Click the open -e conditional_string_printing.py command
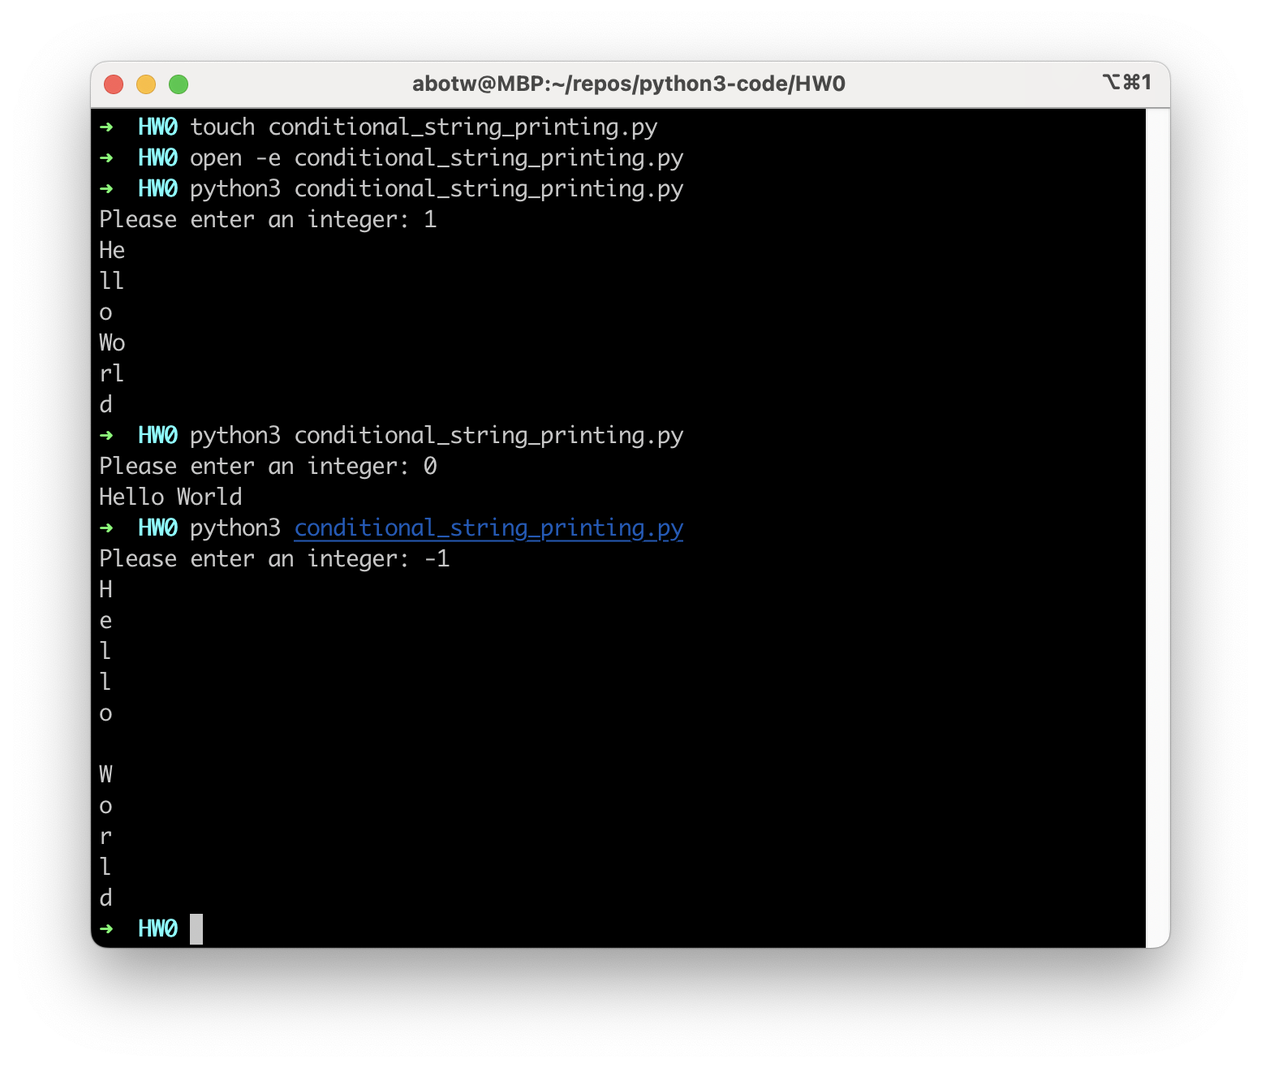1261x1068 pixels. click(x=437, y=158)
